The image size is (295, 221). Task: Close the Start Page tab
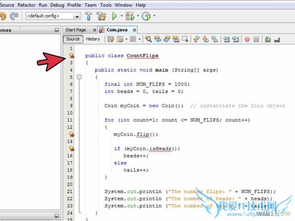(x=94, y=30)
